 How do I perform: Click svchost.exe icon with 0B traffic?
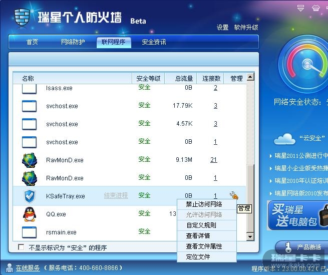[29, 142]
